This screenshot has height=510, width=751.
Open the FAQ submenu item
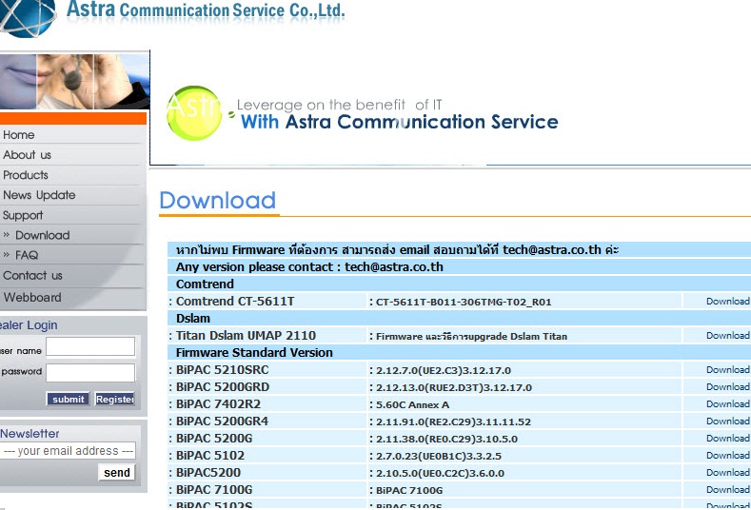click(27, 255)
